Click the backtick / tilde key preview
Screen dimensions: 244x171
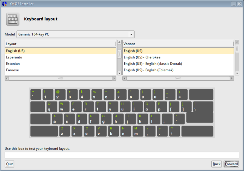[36, 94]
